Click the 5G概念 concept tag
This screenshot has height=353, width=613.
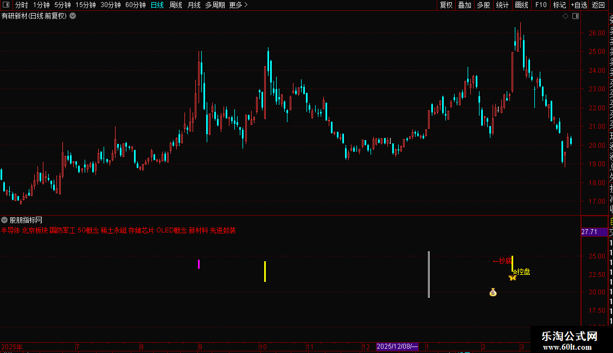pyautogui.click(x=88, y=230)
